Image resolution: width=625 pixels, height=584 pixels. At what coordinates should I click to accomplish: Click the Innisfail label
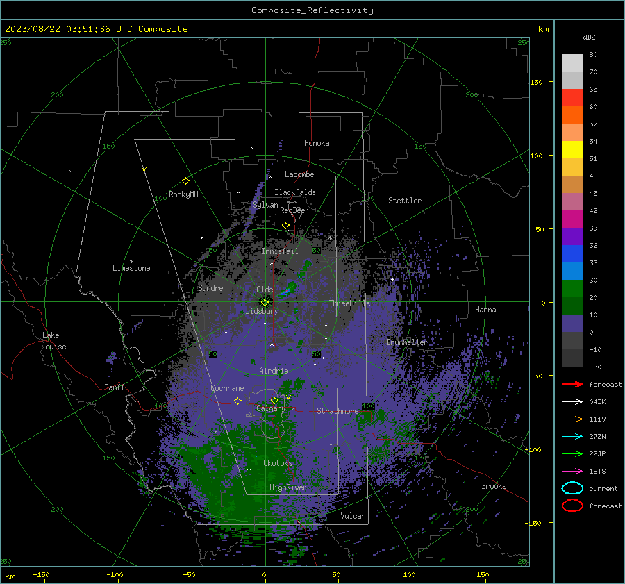tap(280, 251)
